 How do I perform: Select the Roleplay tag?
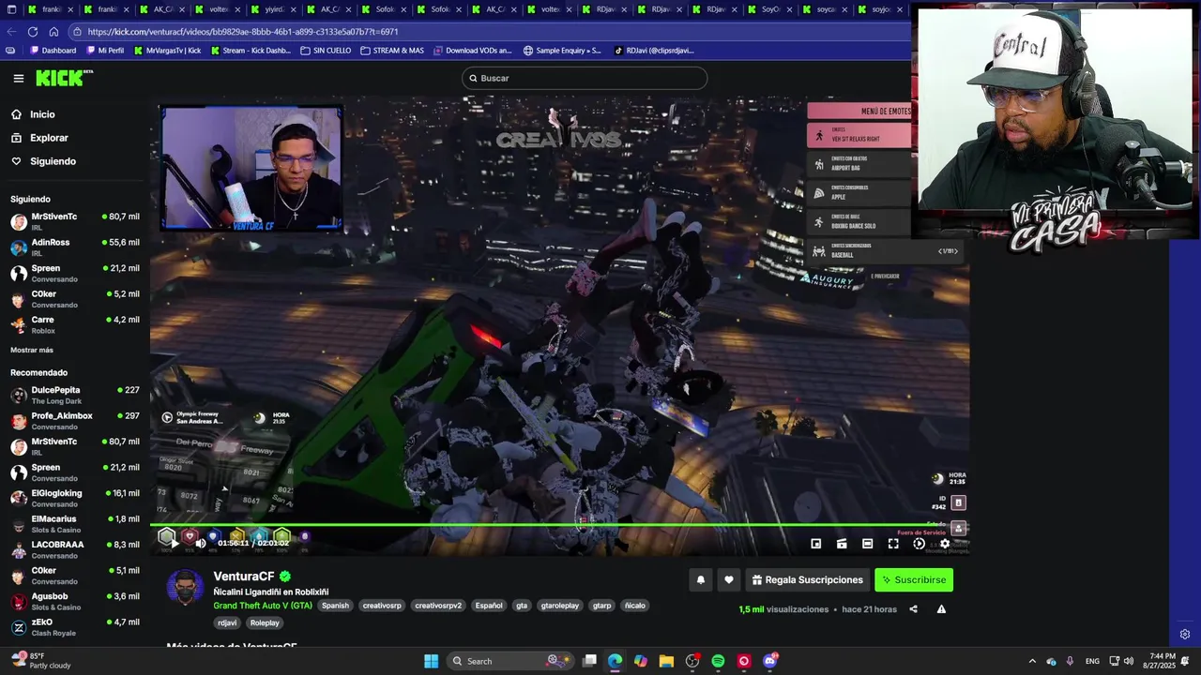point(265,622)
